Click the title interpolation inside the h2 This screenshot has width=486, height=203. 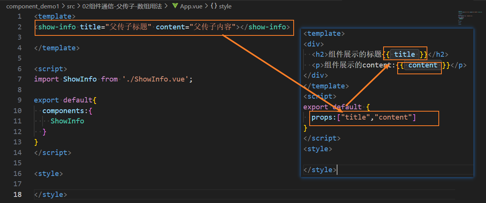[x=404, y=54]
